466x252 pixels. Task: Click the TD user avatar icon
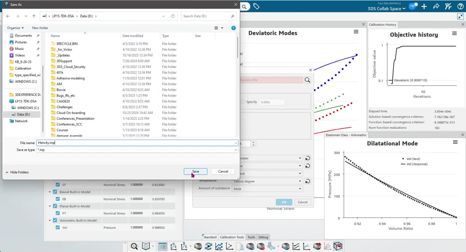tap(413, 6)
